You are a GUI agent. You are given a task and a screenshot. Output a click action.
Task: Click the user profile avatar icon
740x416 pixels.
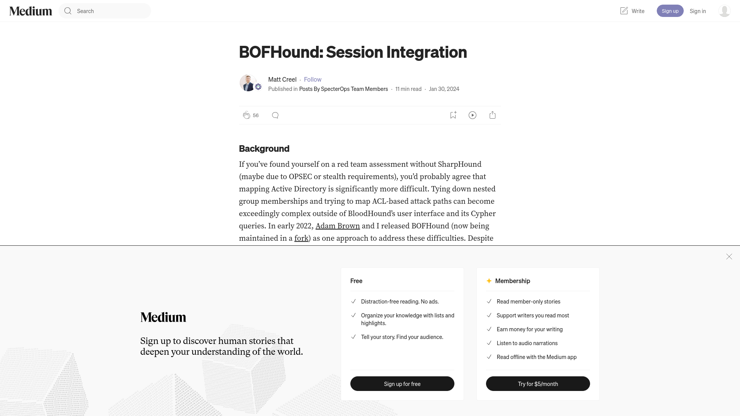tap(724, 11)
